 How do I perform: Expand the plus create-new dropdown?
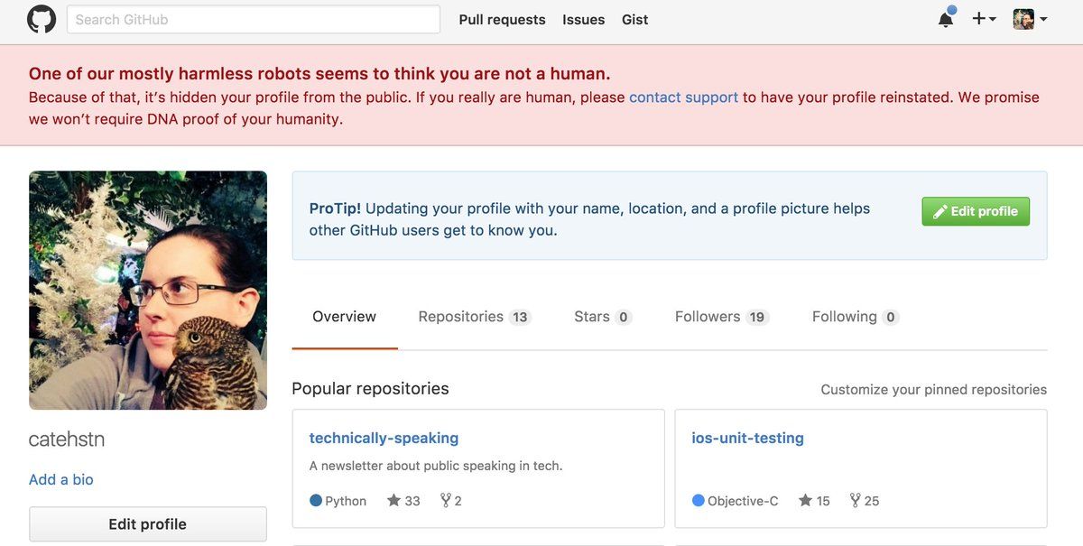(984, 19)
